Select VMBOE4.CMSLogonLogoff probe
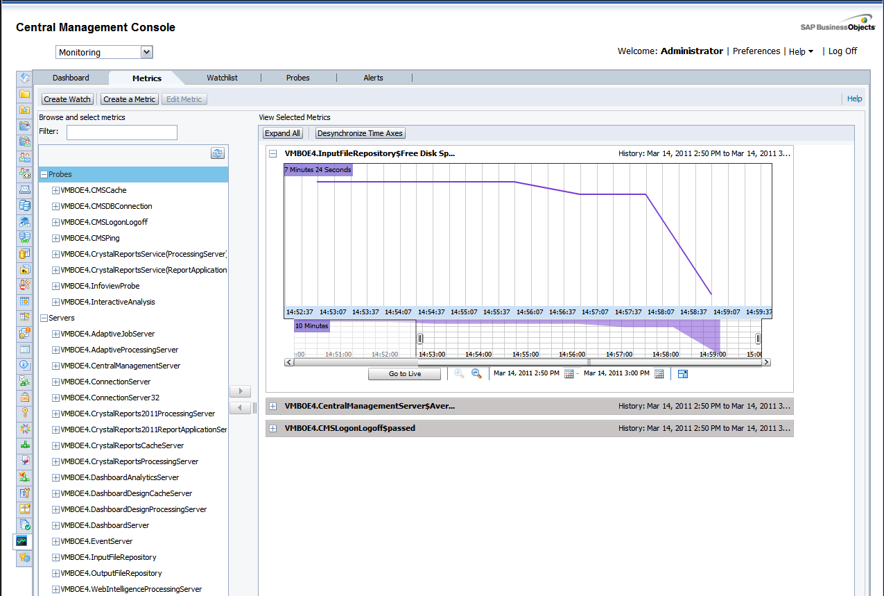The image size is (884, 596). pos(104,222)
